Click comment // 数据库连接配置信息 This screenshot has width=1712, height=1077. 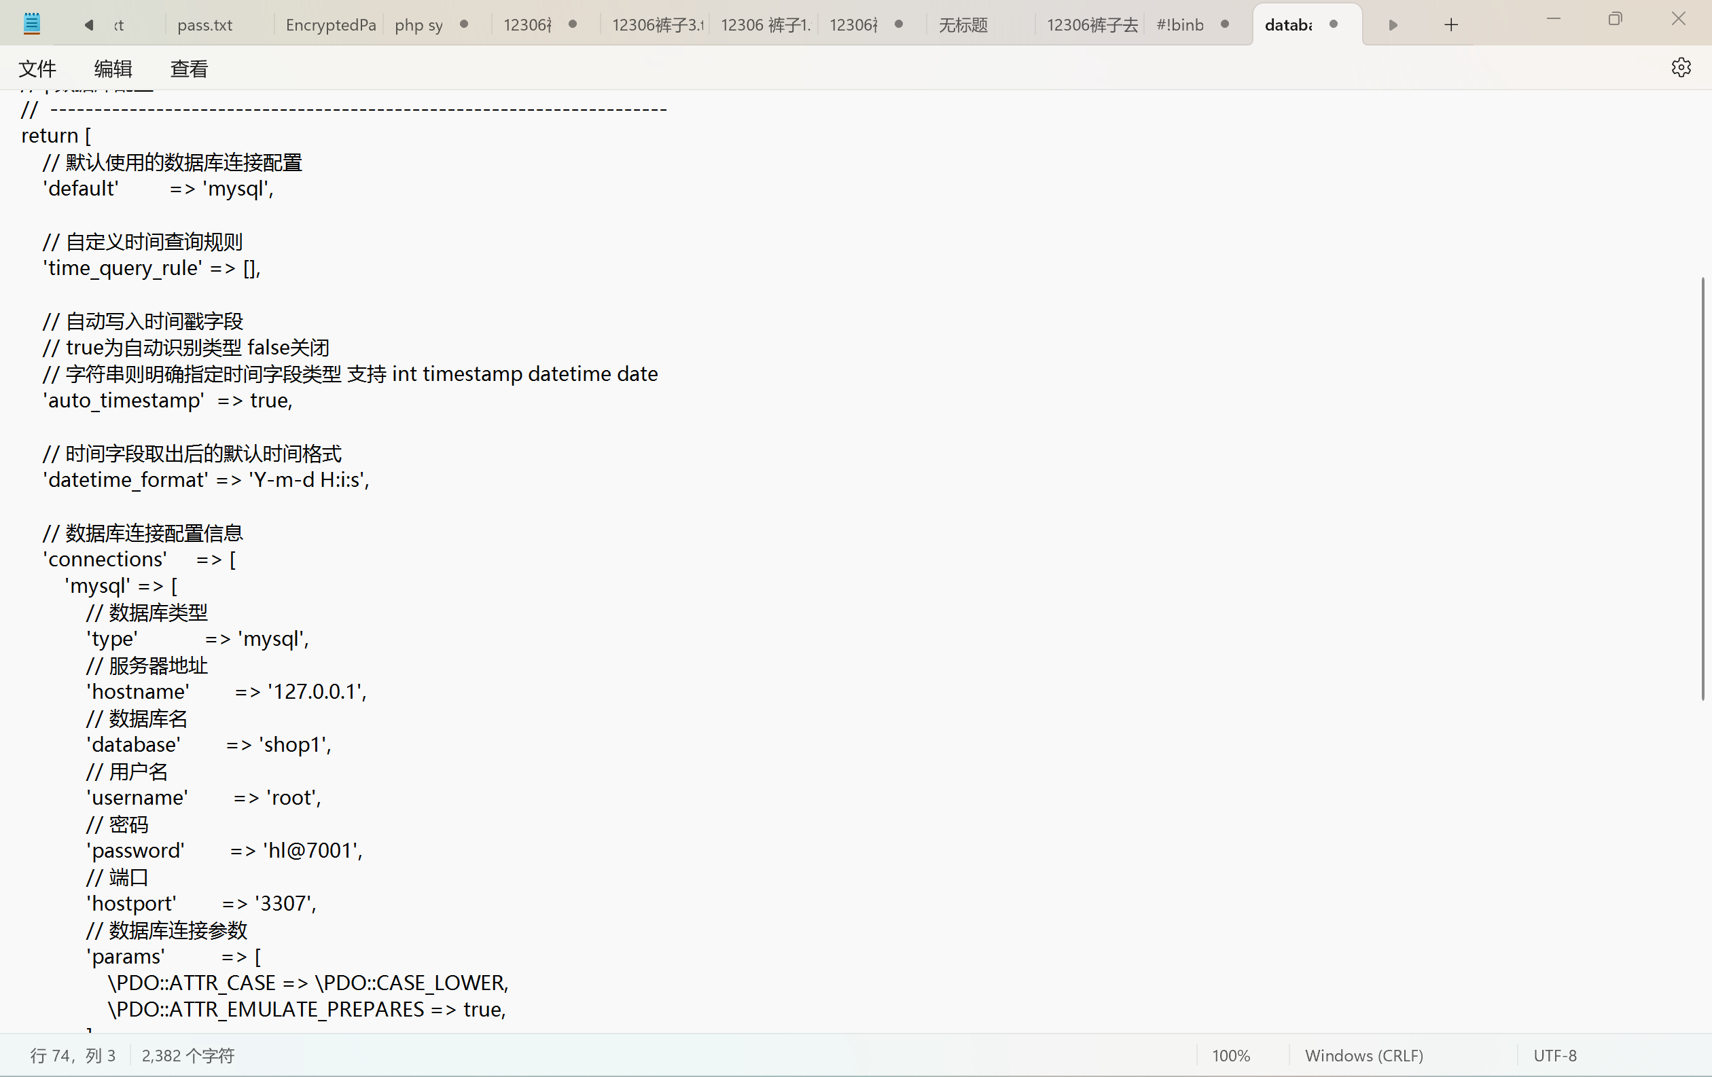[x=142, y=533]
